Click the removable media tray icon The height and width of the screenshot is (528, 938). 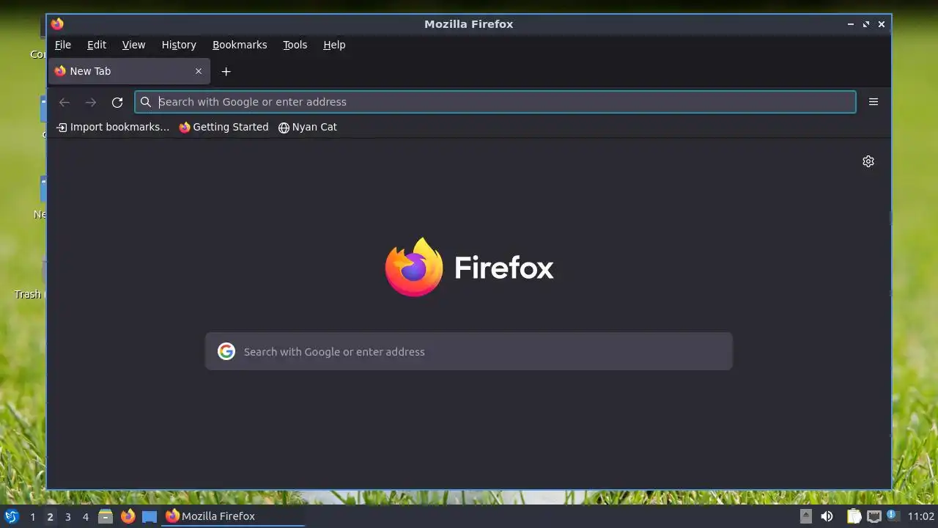[806, 516]
